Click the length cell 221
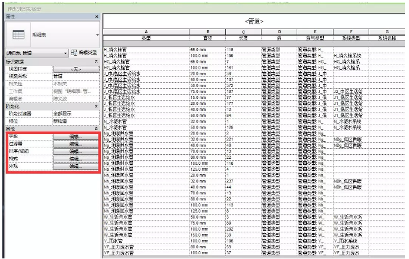Screen dimensions: 409x259 tap(244, 139)
